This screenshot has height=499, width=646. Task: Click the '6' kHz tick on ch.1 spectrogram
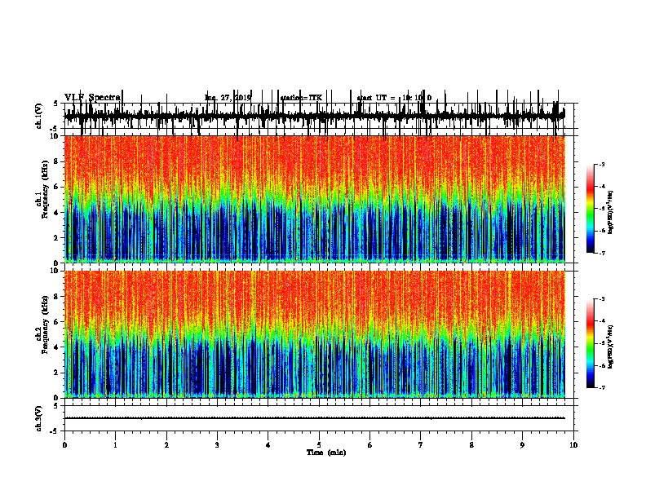point(56,187)
